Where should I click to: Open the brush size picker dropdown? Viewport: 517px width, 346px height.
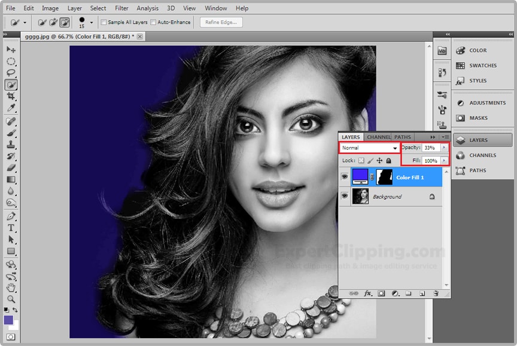(91, 23)
